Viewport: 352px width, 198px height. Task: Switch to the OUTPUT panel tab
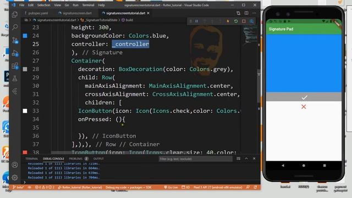tap(98, 159)
